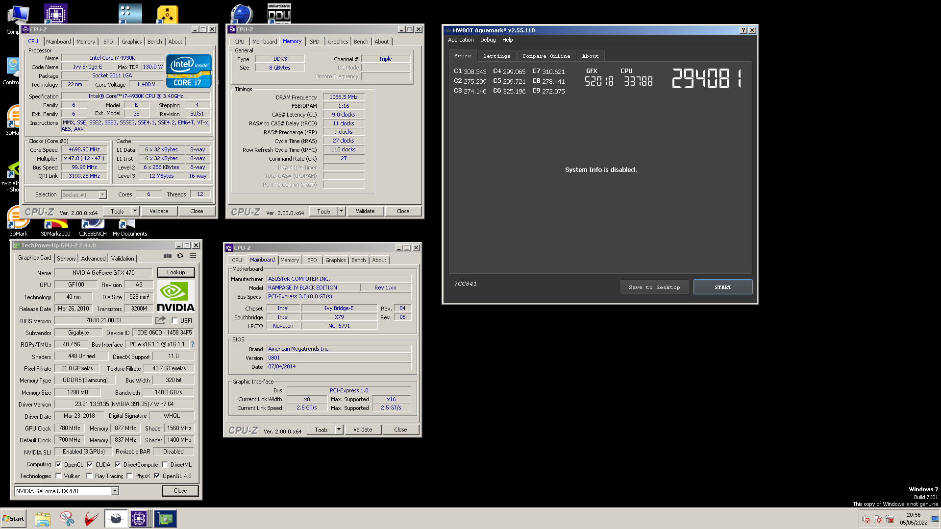
Task: Click the NVIDIA logo in GPU-Z
Action: coord(175,297)
